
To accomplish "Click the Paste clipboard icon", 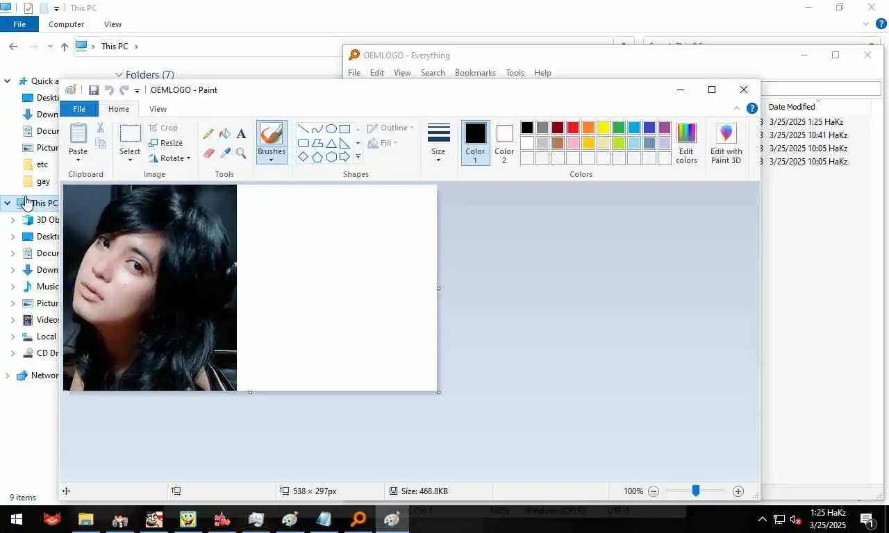I will pyautogui.click(x=78, y=133).
